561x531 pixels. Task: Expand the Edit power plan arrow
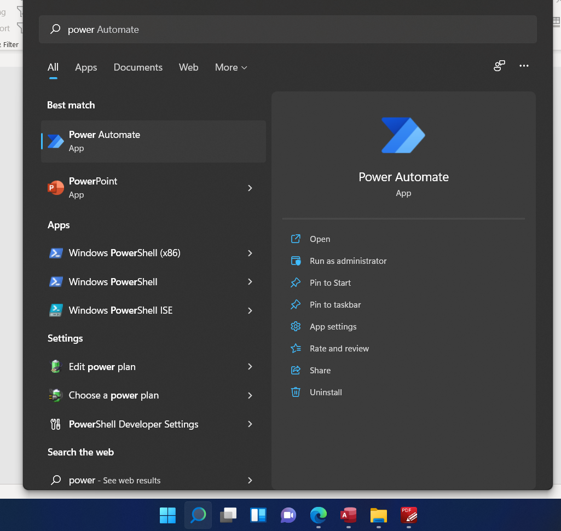tap(250, 367)
